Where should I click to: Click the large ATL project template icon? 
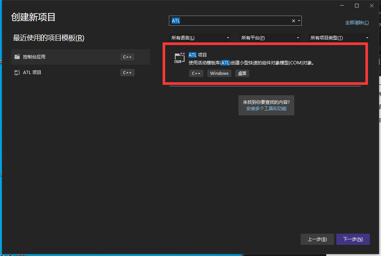coord(180,58)
